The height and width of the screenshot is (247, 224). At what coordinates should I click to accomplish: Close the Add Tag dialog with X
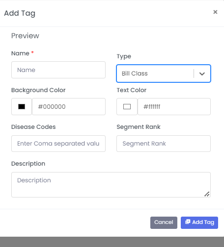pyautogui.click(x=215, y=12)
